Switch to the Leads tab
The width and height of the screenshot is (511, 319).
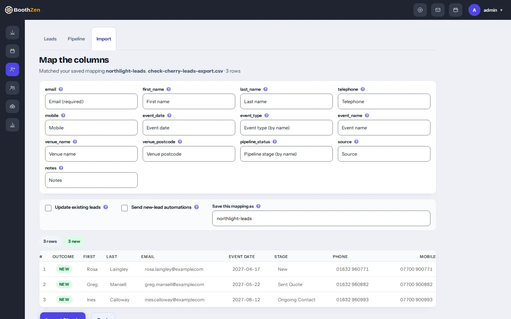(x=50, y=39)
